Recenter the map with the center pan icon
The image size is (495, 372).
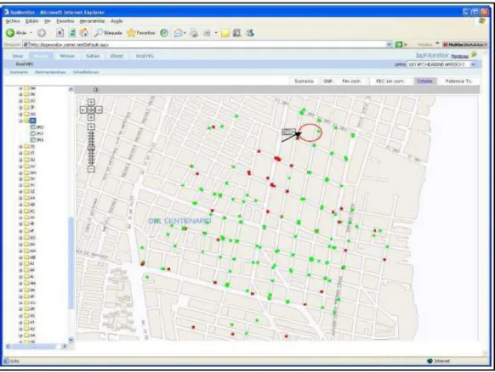(x=91, y=110)
